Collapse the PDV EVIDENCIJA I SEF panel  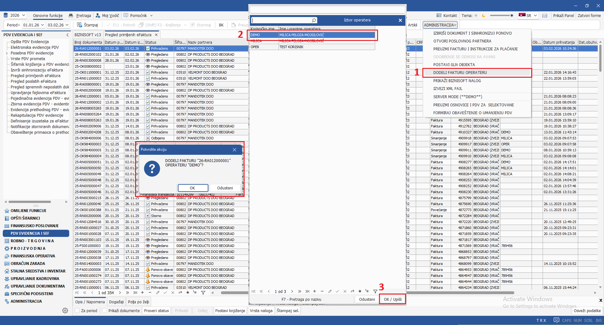click(x=67, y=35)
